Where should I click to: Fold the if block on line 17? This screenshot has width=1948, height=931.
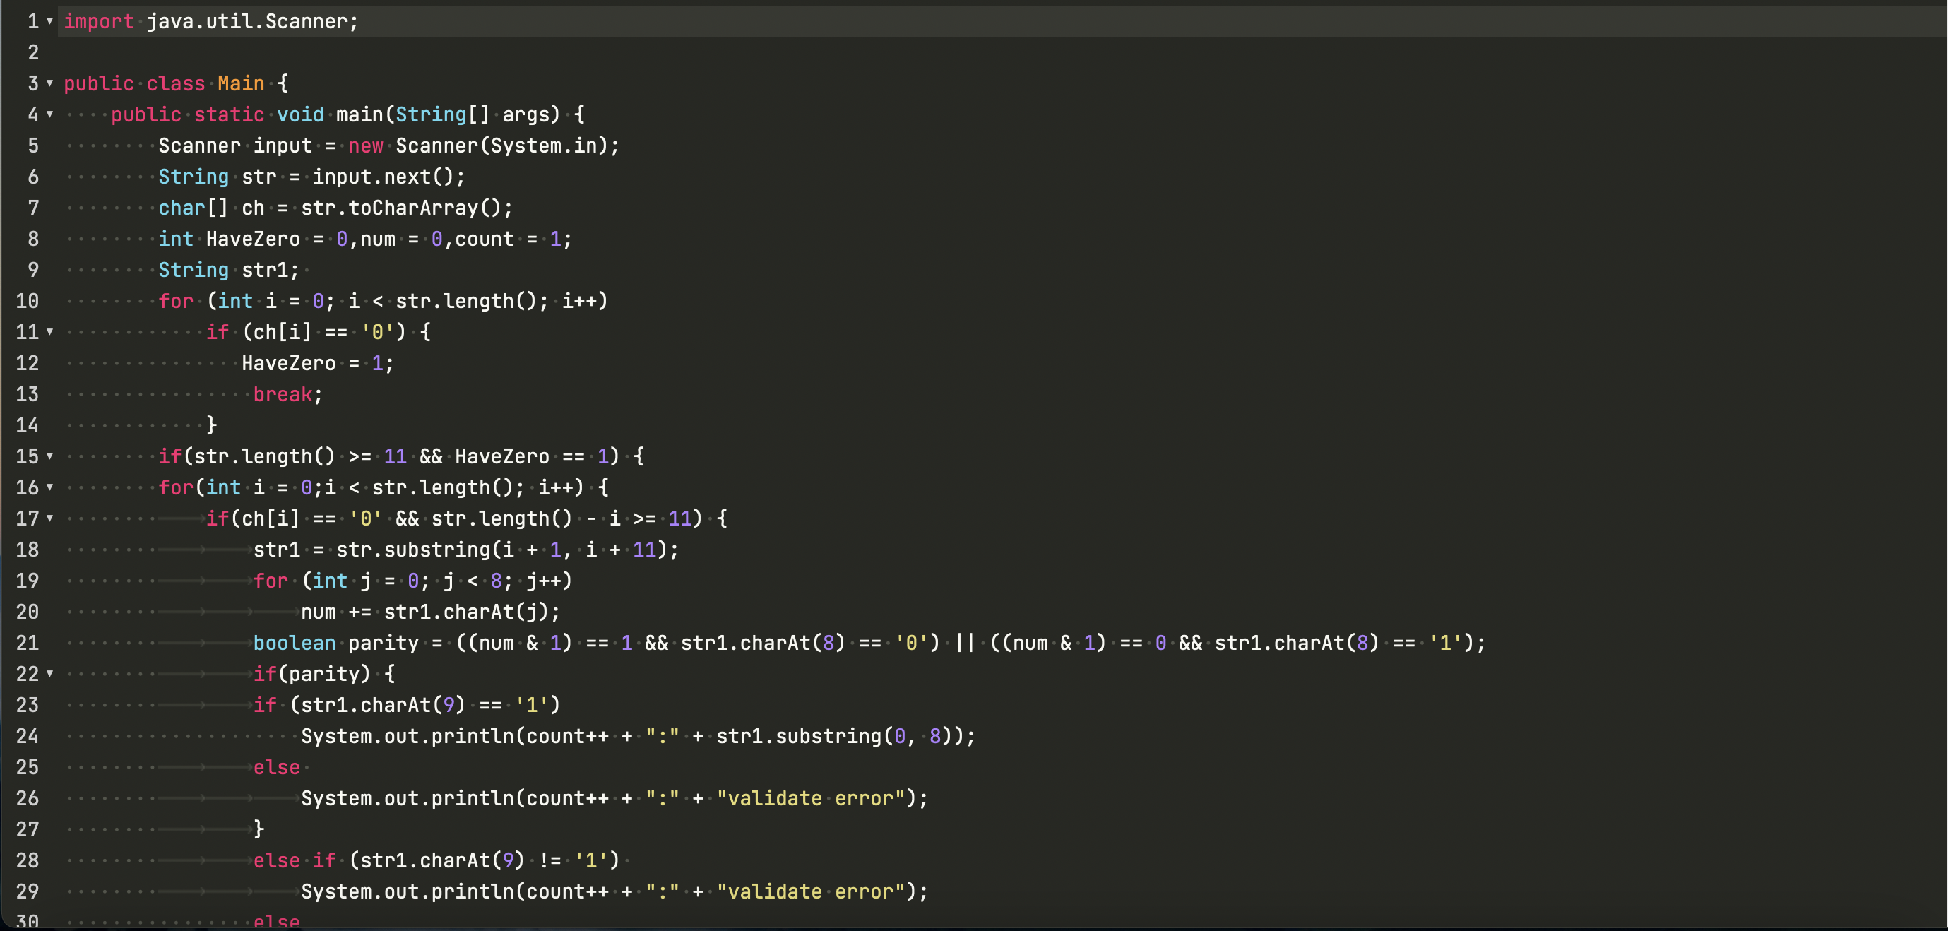click(x=50, y=518)
